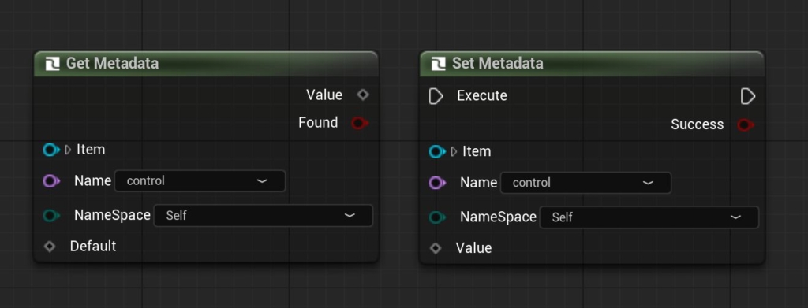Select the Set Metadata node title bar
This screenshot has height=308, width=808.
coord(592,64)
